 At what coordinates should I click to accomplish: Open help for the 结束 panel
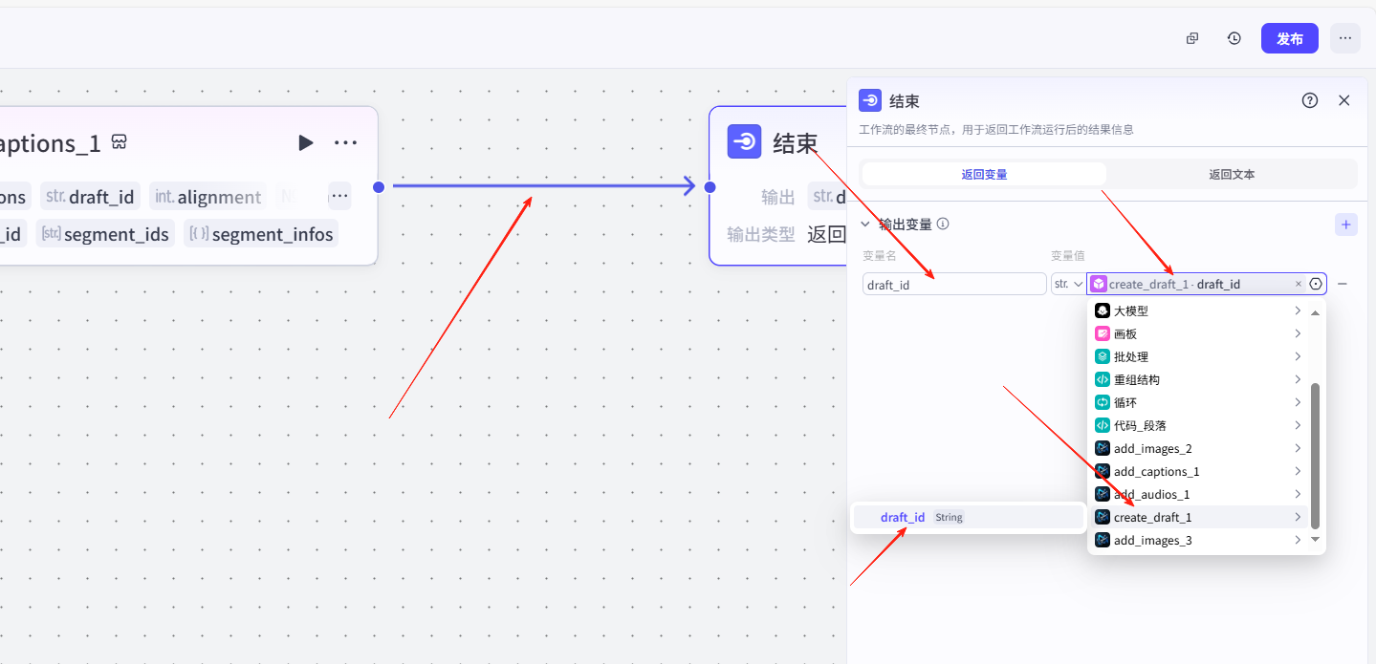coord(1310,100)
